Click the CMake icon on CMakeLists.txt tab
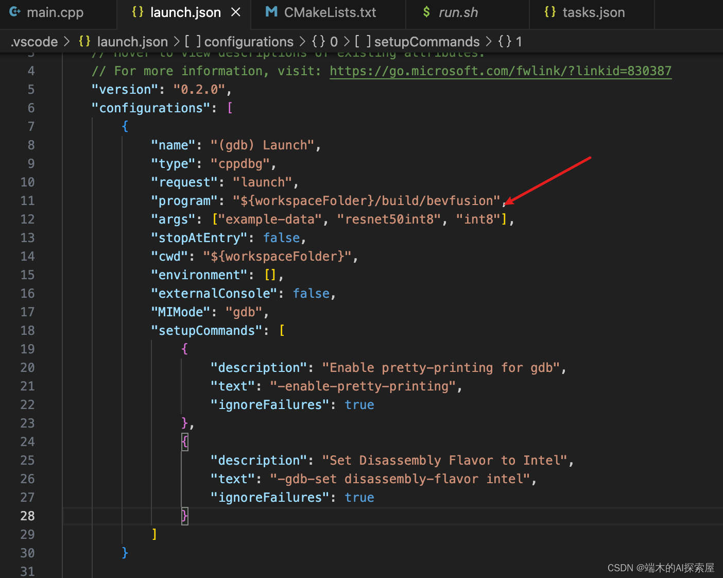723x578 pixels. click(x=271, y=12)
